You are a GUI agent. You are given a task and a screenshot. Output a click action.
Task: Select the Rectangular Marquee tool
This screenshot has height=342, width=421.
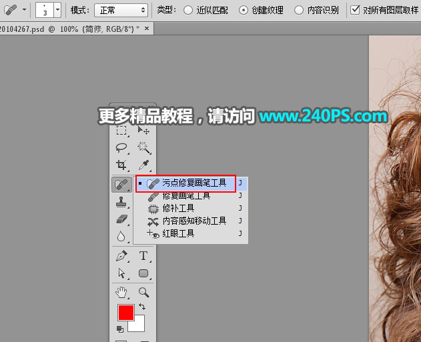pyautogui.click(x=121, y=131)
